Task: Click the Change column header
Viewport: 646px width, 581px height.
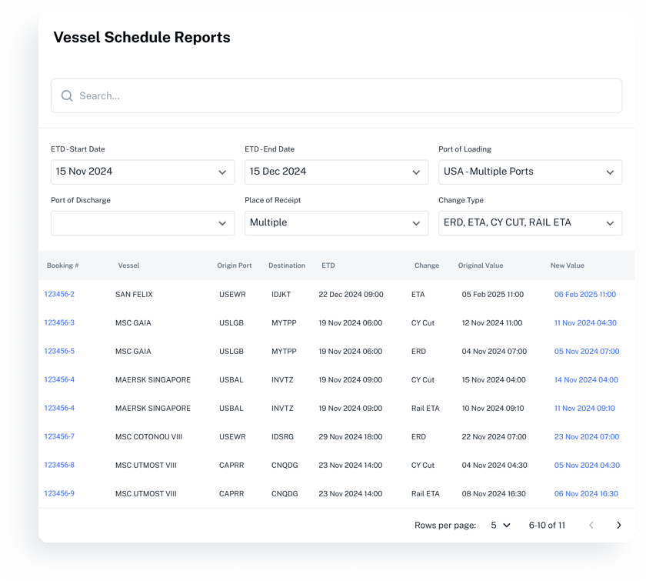Action: [x=427, y=265]
